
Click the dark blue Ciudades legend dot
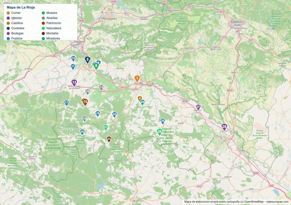[x=8, y=28]
